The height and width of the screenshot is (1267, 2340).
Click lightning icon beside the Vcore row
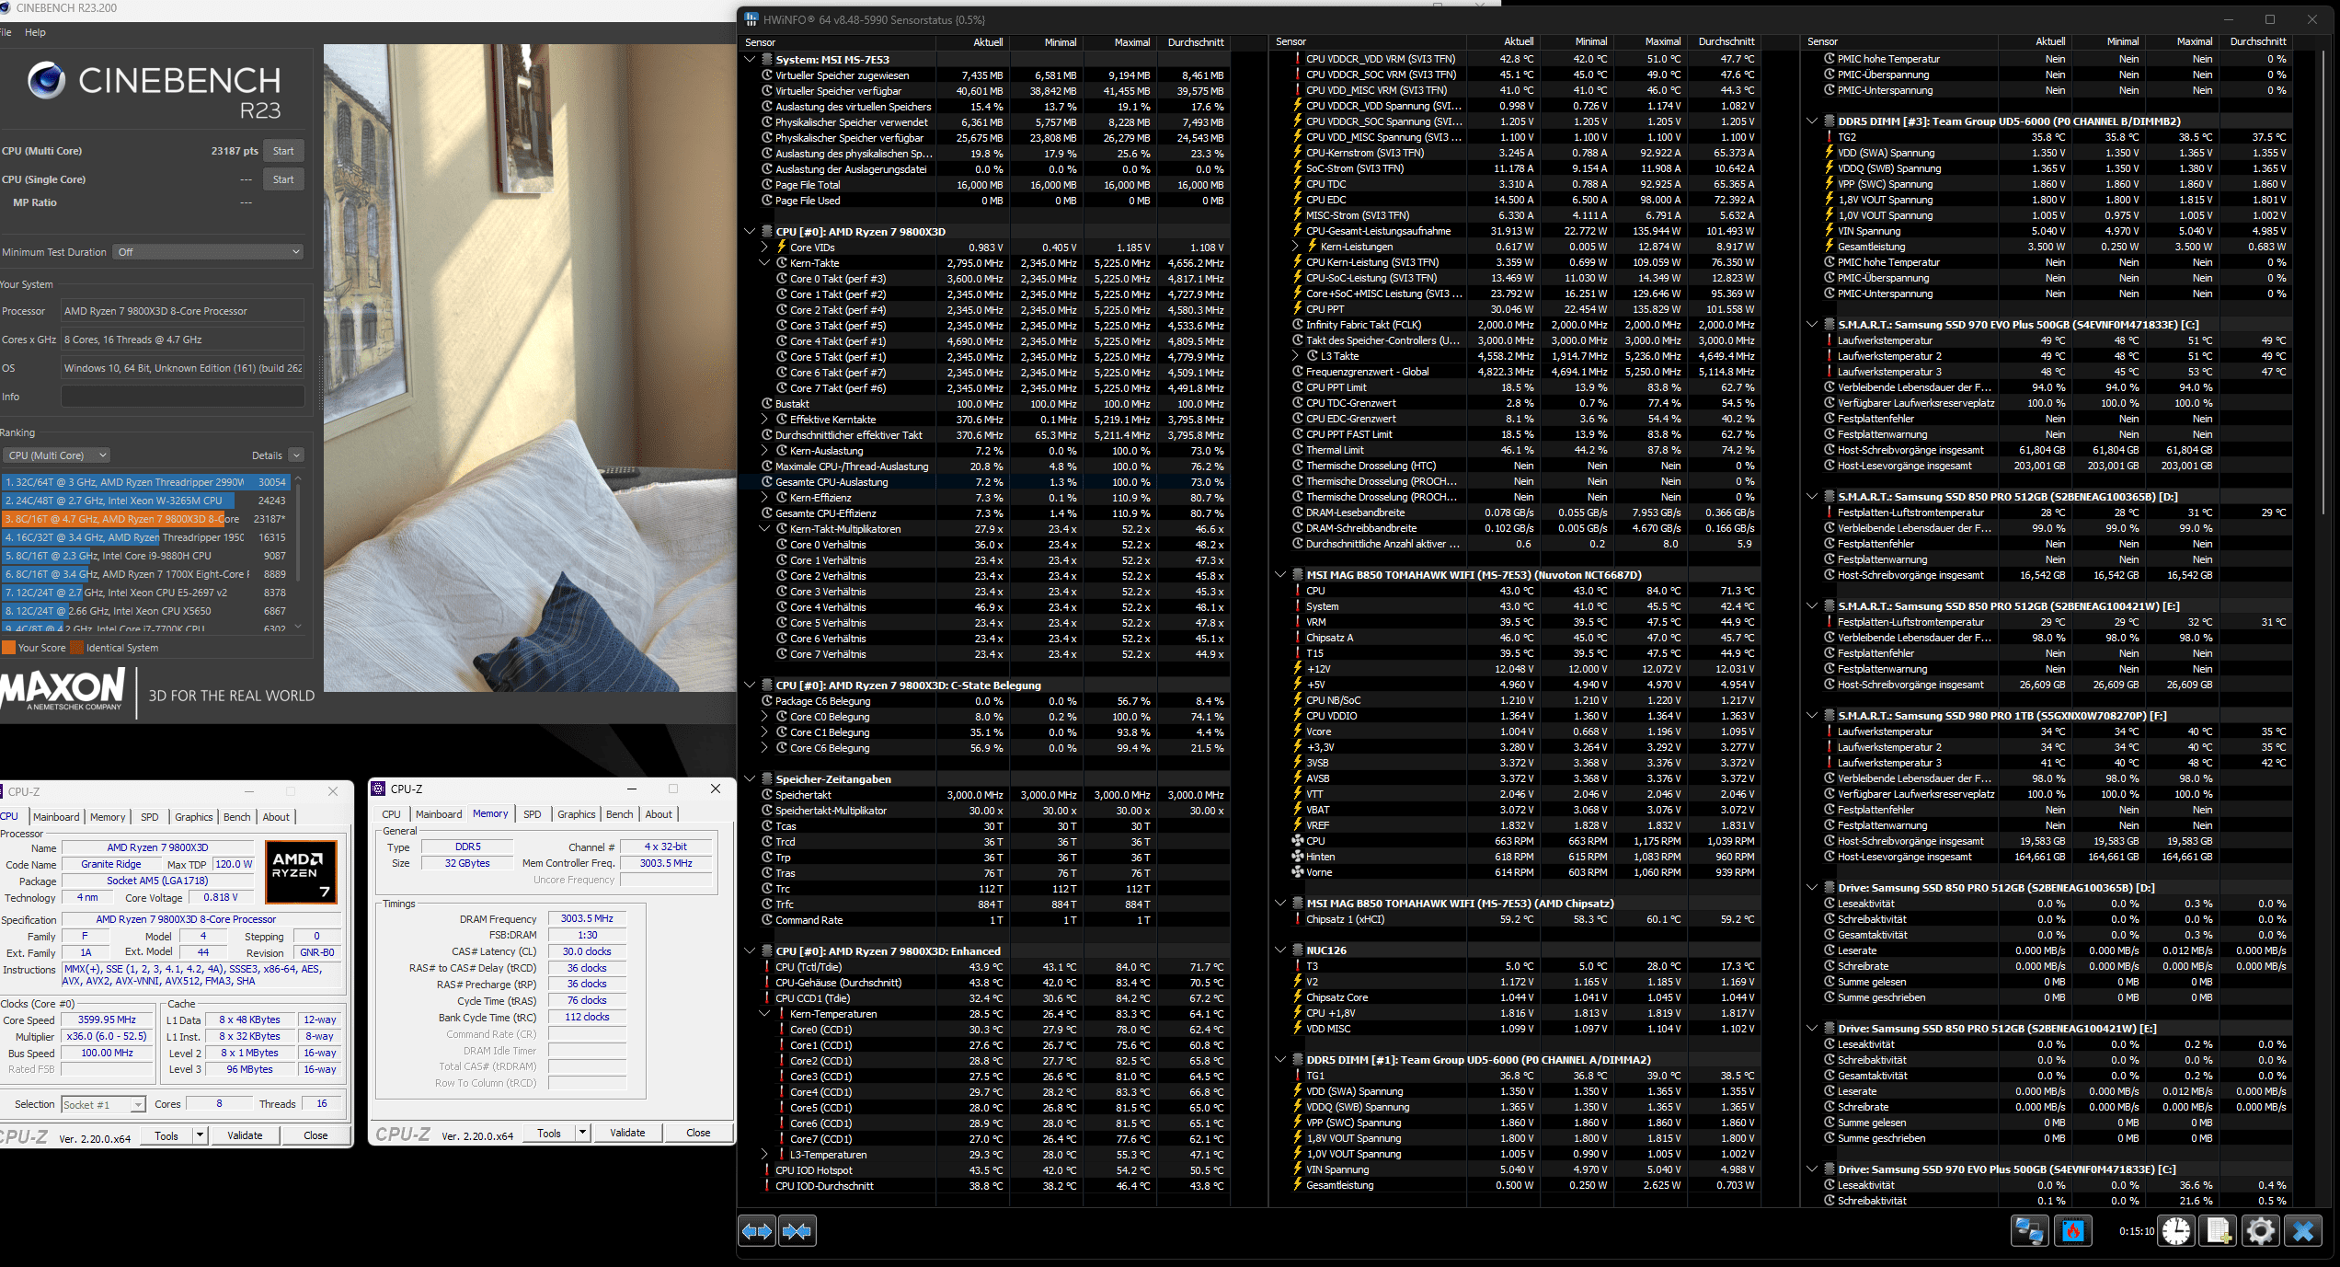click(1298, 731)
